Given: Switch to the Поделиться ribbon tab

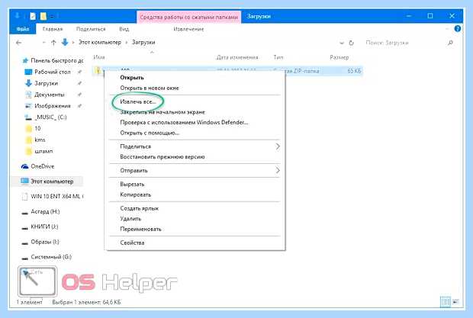Looking at the screenshot, I should click(x=91, y=29).
